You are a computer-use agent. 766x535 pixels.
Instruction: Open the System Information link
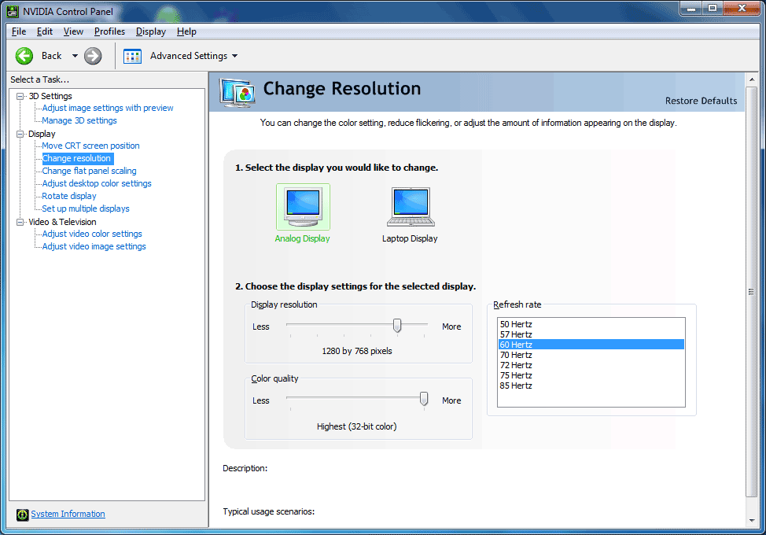pyautogui.click(x=68, y=514)
